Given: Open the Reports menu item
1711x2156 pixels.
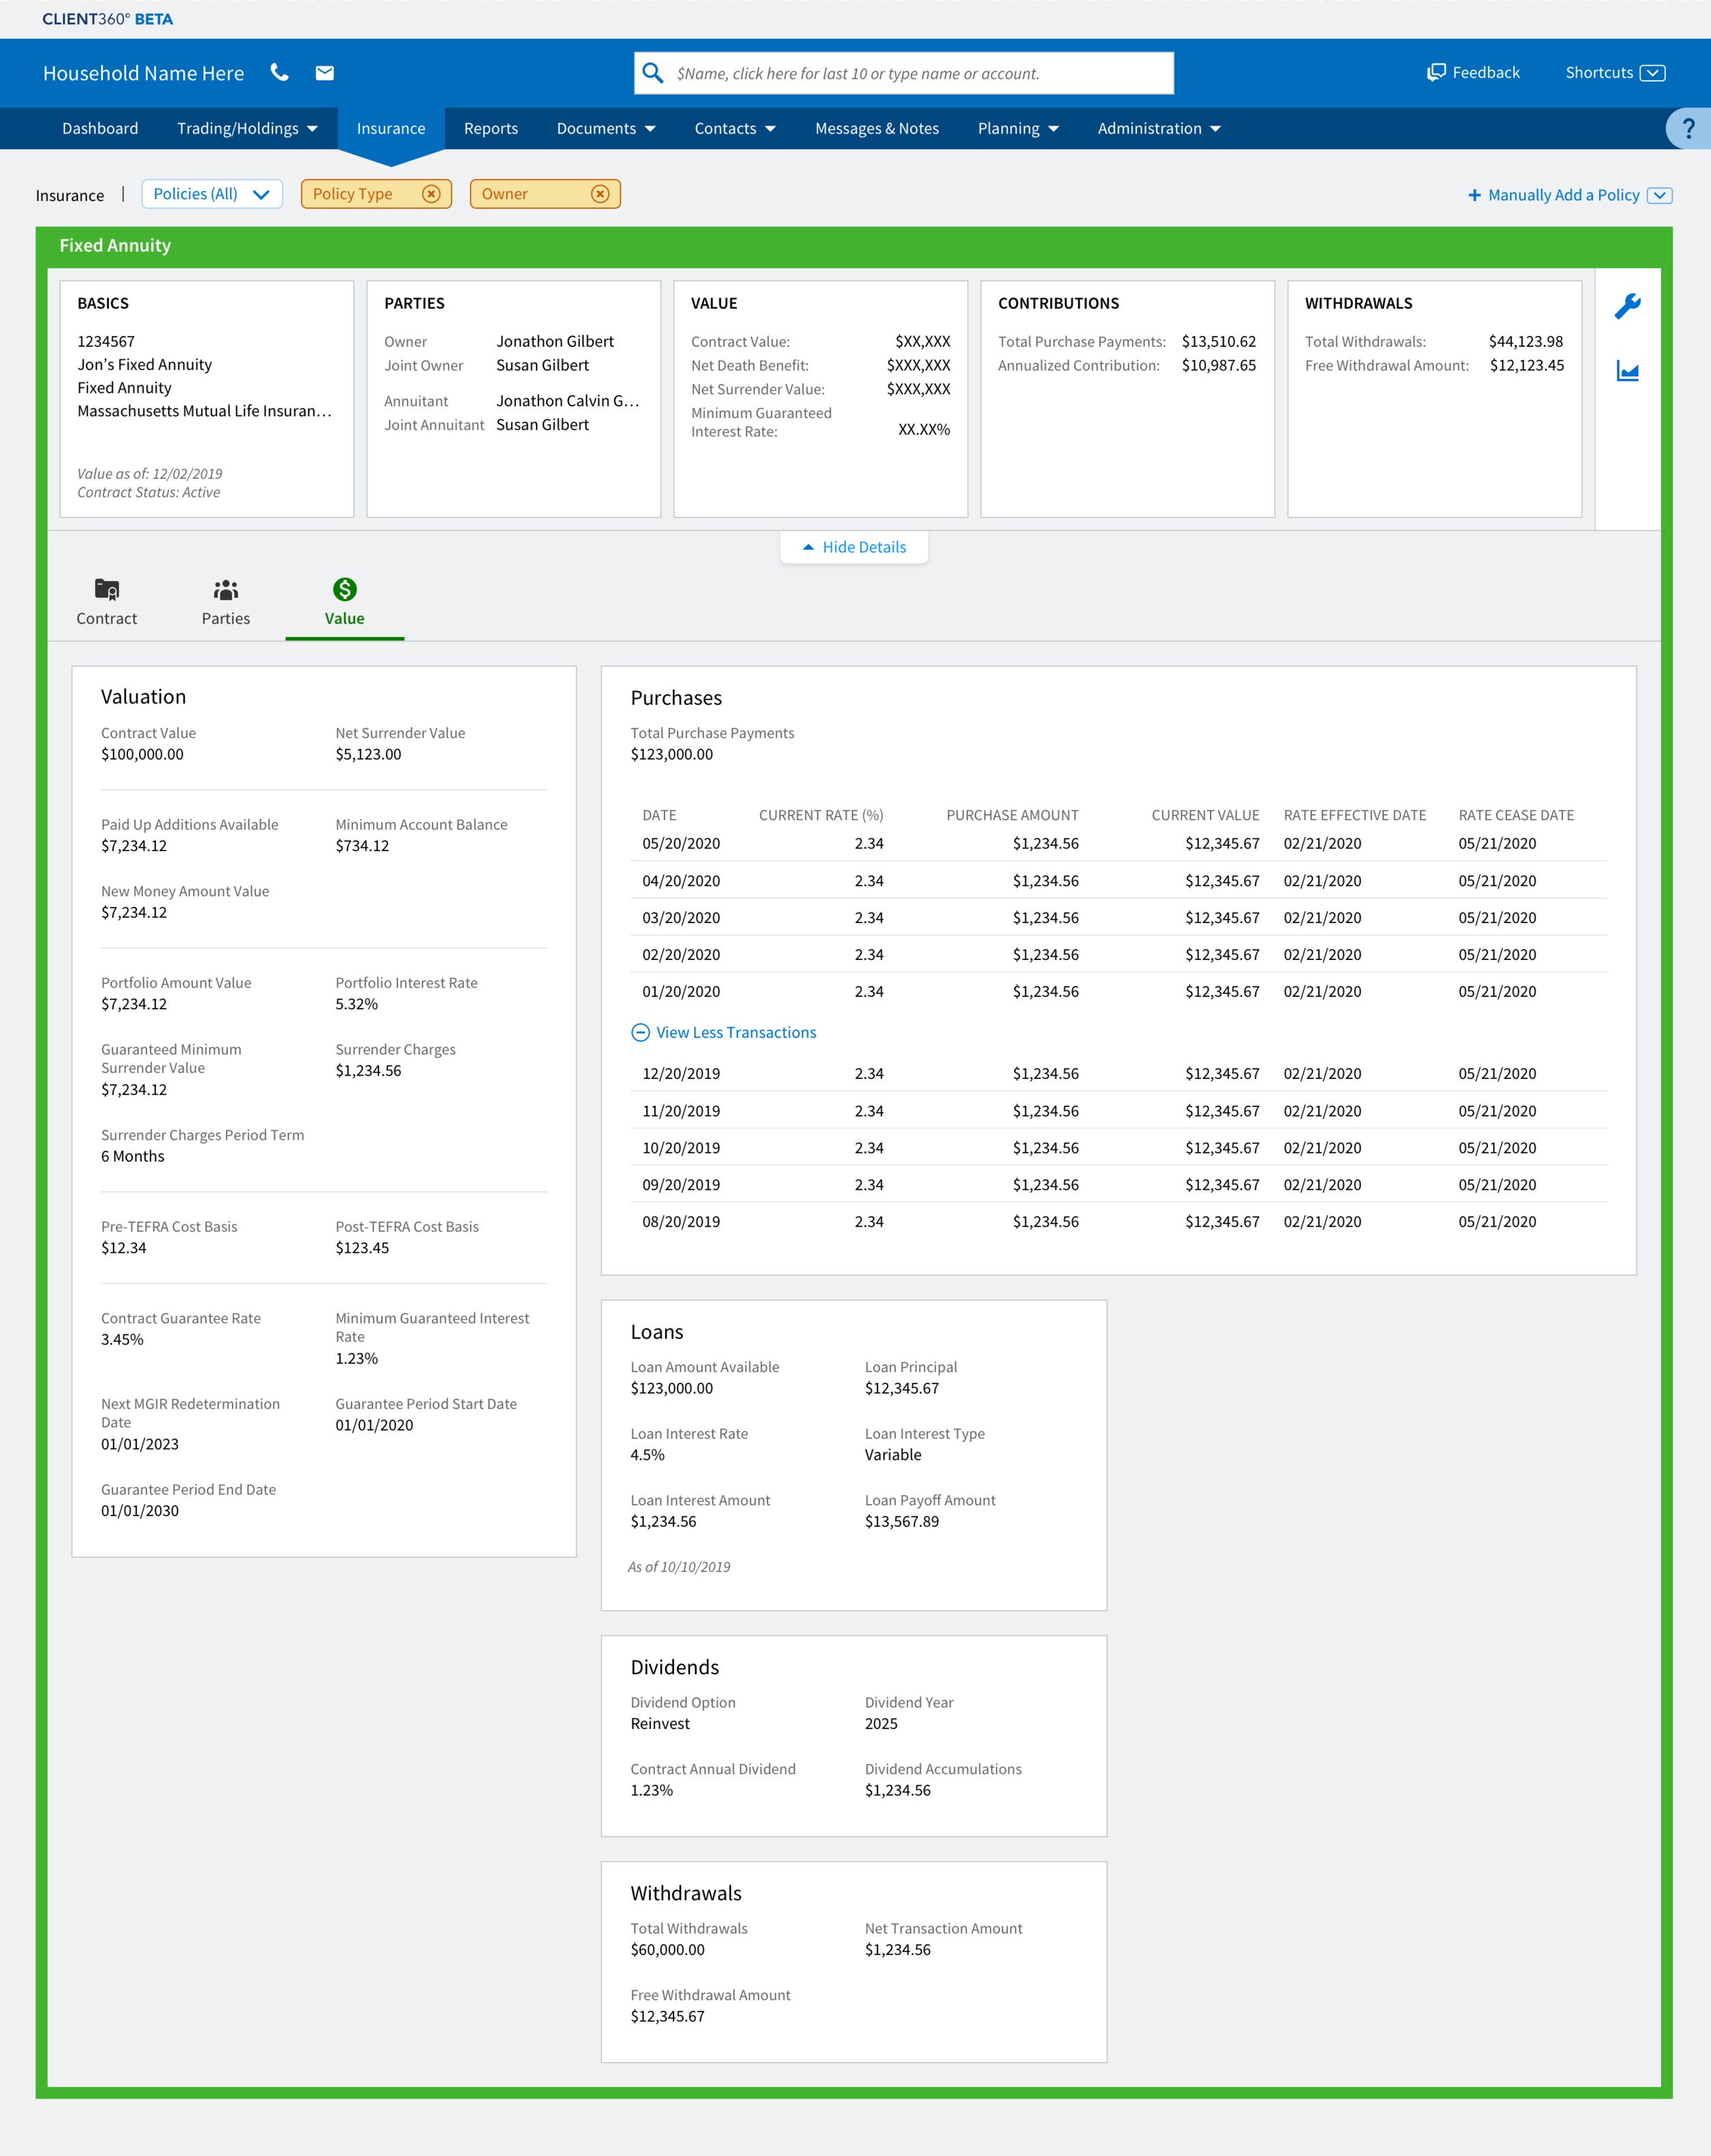Looking at the screenshot, I should pyautogui.click(x=491, y=129).
